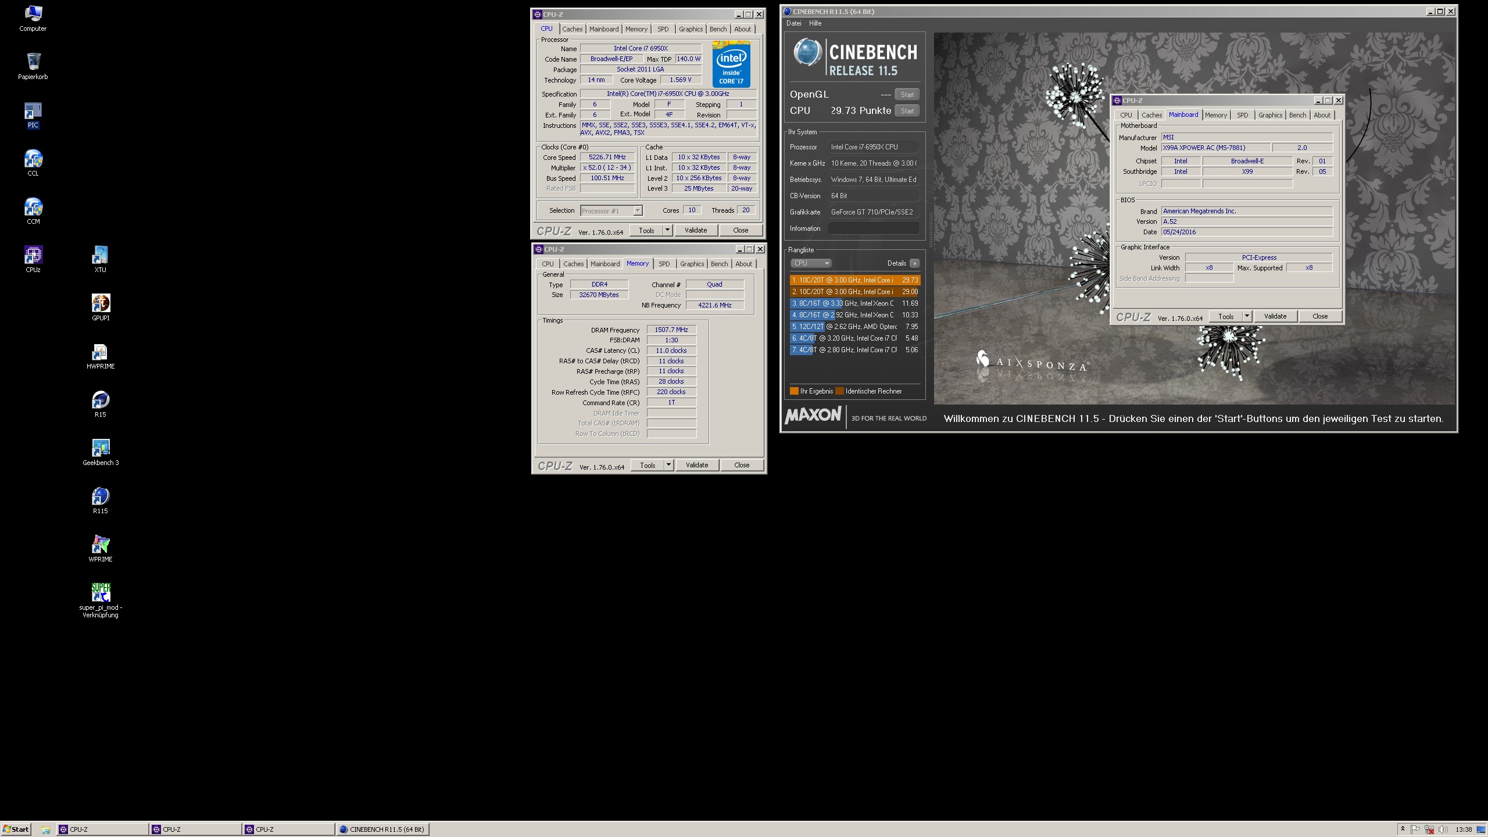Select the R15 Cinebench shortcut
This screenshot has height=837, width=1488.
point(101,404)
